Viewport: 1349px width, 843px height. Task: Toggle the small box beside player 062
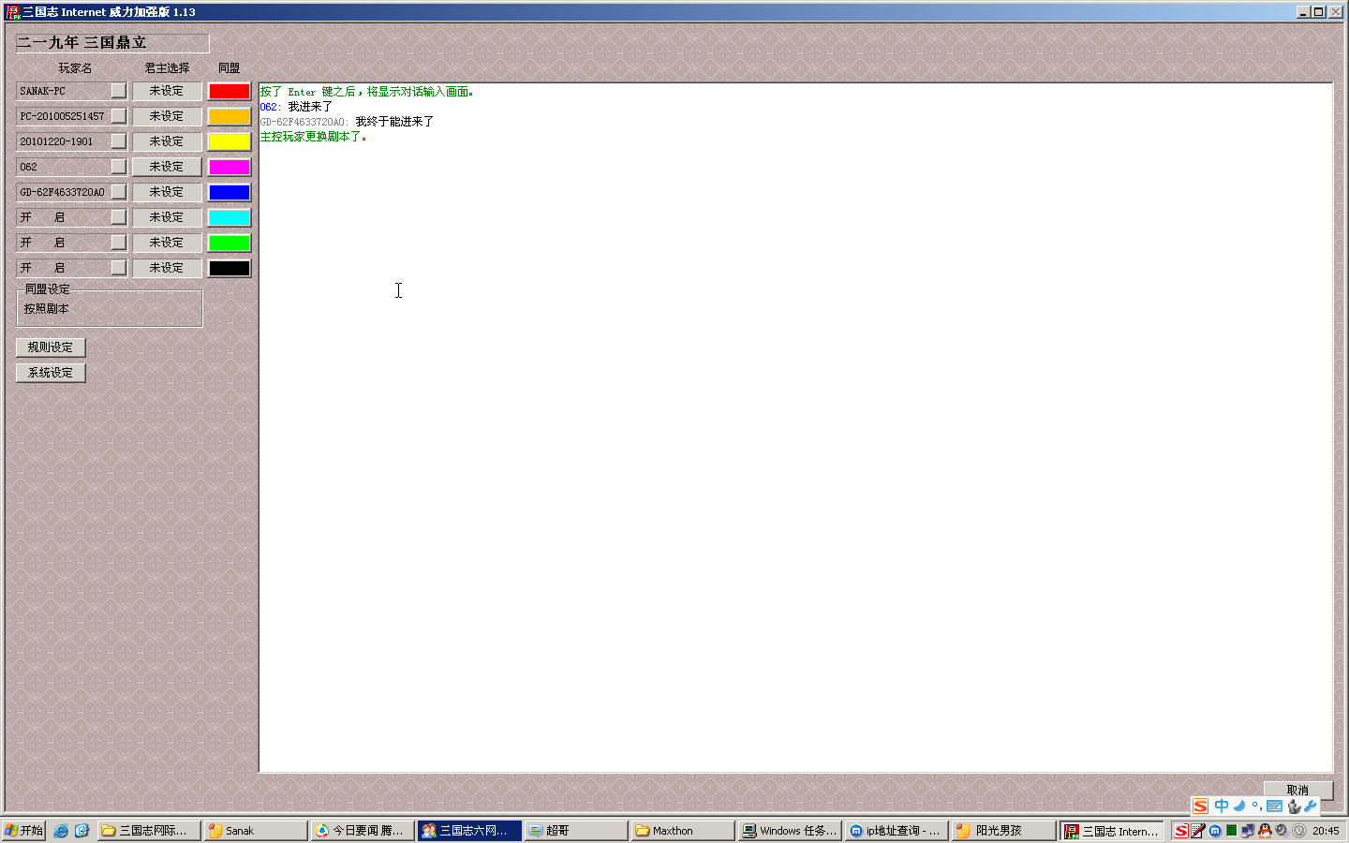point(118,167)
